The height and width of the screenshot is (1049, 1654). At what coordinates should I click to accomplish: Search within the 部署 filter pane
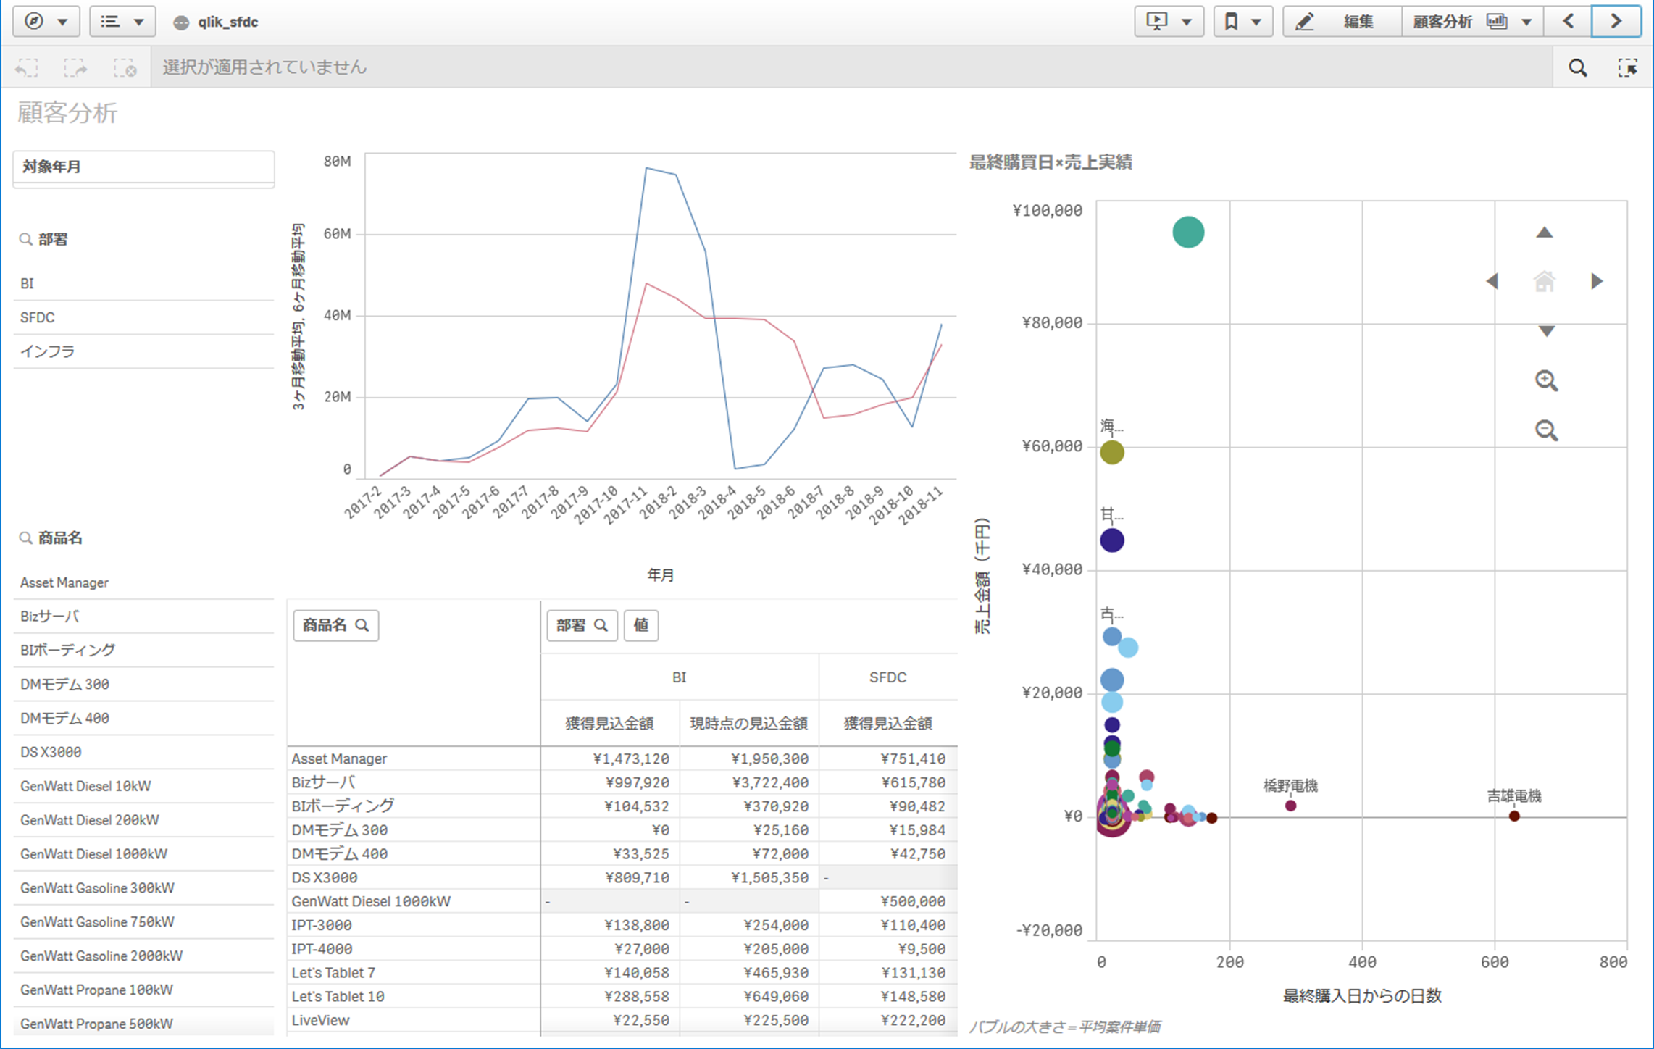pyautogui.click(x=26, y=239)
